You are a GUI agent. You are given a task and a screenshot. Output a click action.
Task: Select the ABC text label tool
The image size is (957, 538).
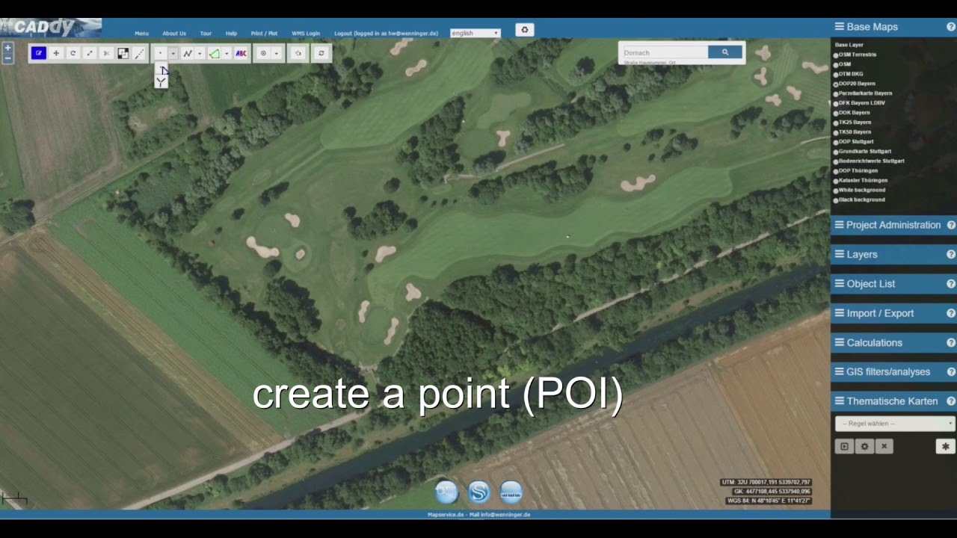pos(241,53)
